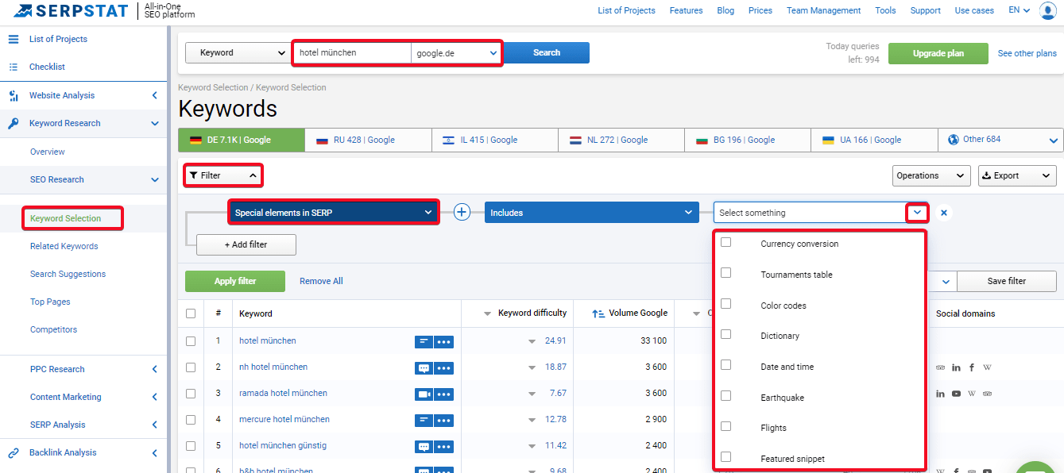Click the Upgrade plan button
1064x473 pixels.
click(x=938, y=53)
